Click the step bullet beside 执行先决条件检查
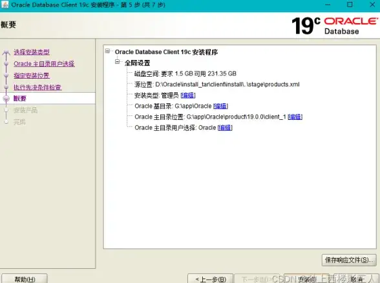Image resolution: width=380 pixels, height=283 pixels. [6, 87]
